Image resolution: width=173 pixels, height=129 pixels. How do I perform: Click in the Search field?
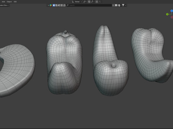tap(89, 5)
